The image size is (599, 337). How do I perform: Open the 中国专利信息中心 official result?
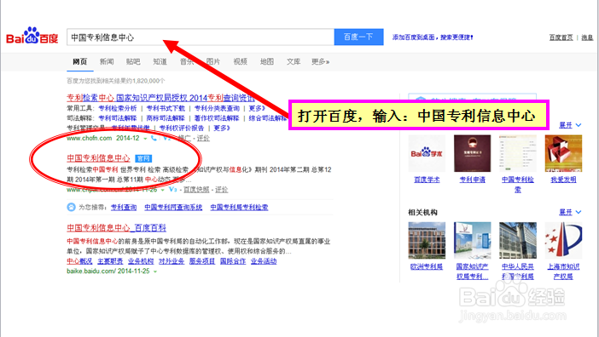[x=99, y=158]
